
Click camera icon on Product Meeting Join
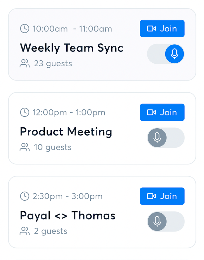pos(151,112)
